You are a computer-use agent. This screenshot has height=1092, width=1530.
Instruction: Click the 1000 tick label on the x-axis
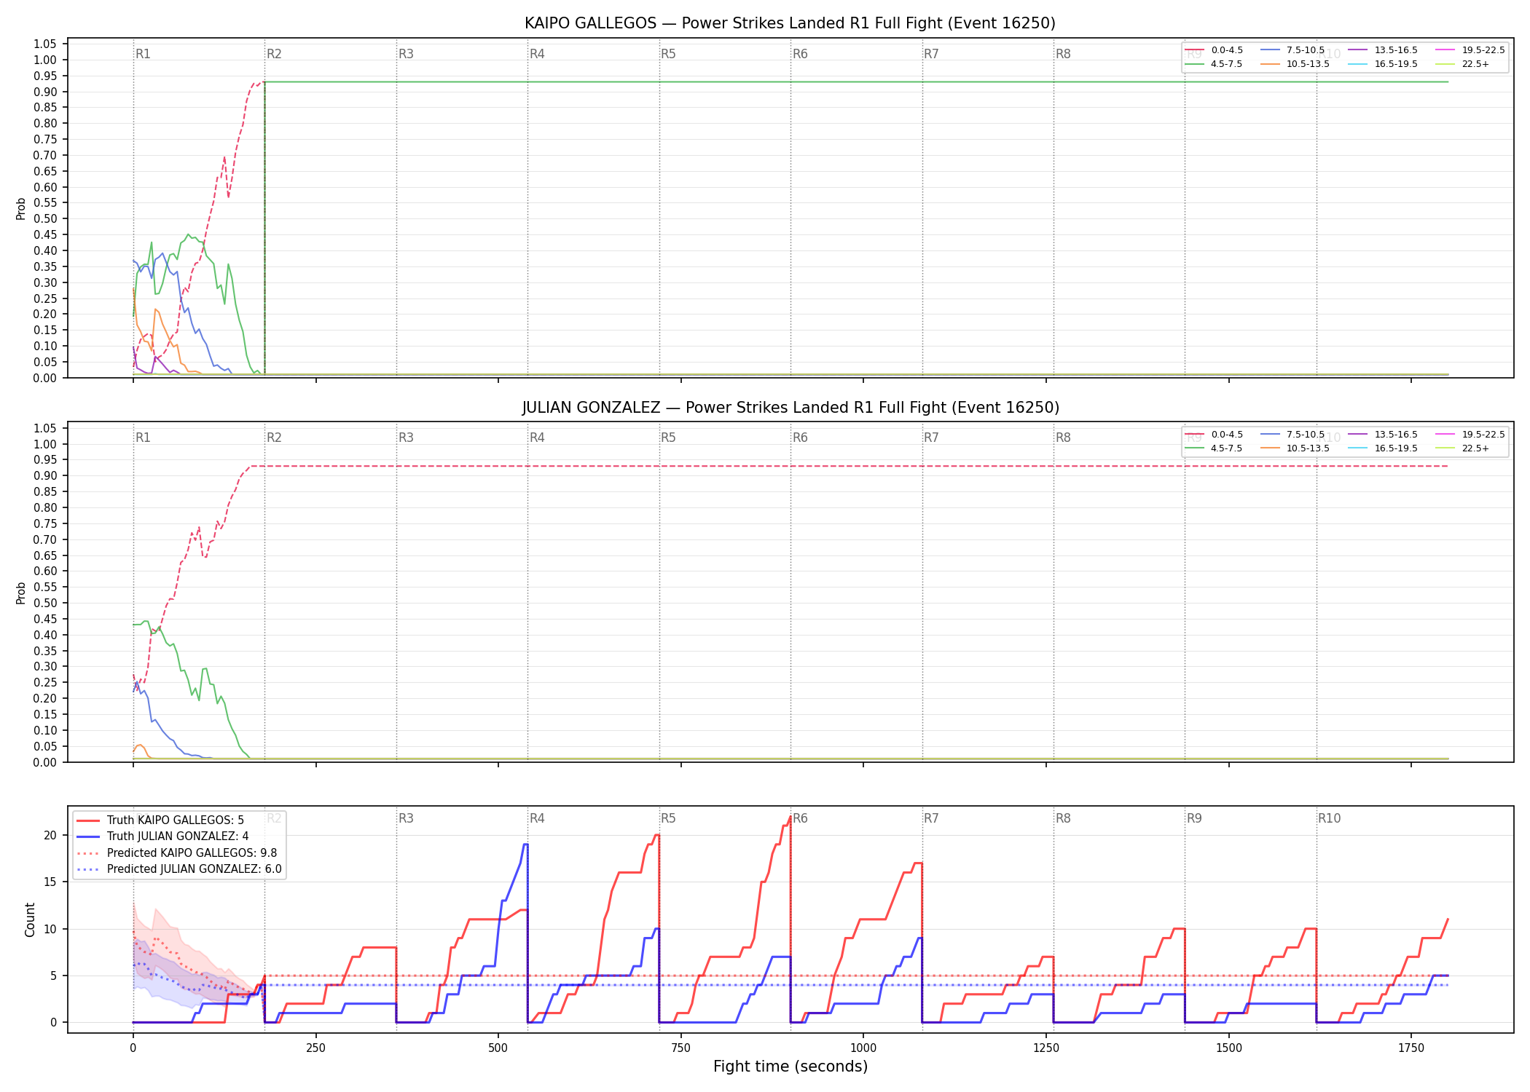click(x=863, y=1048)
